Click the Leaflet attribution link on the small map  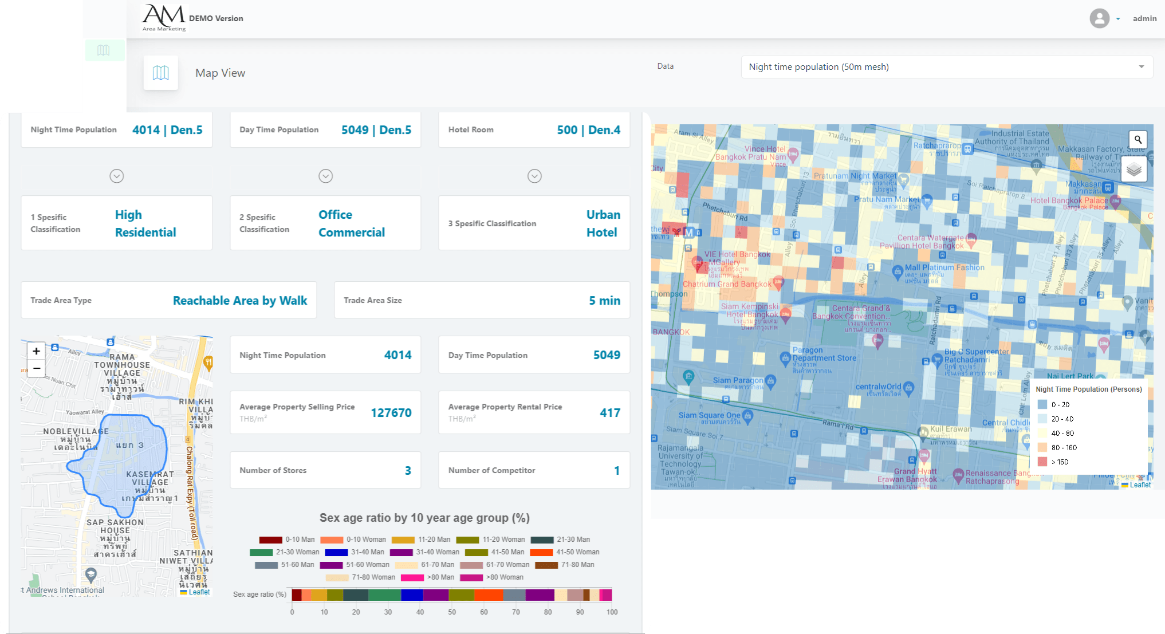(x=198, y=592)
